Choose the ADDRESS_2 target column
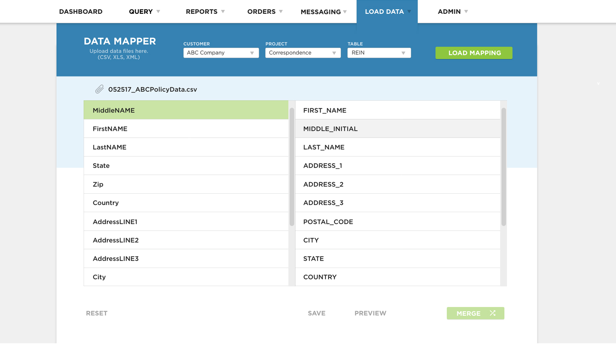This screenshot has height=346, width=616. pyautogui.click(x=398, y=184)
